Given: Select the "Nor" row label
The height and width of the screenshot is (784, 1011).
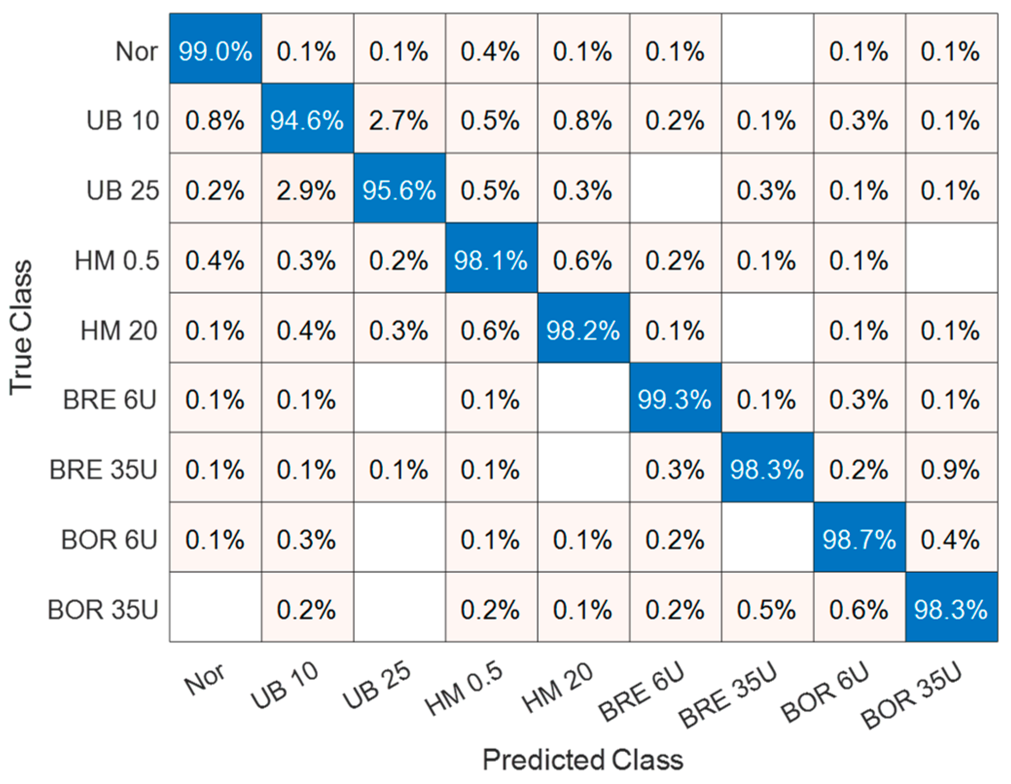Looking at the screenshot, I should (x=137, y=51).
